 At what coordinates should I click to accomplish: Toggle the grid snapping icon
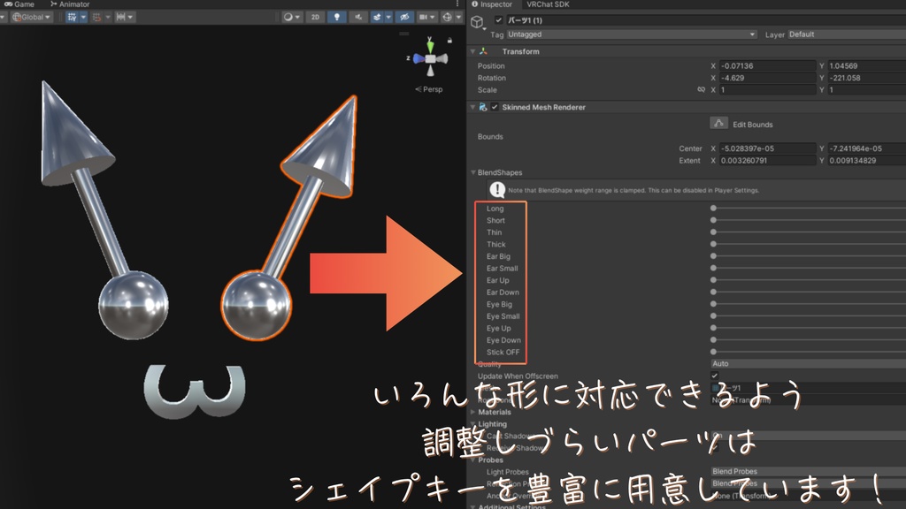click(97, 18)
